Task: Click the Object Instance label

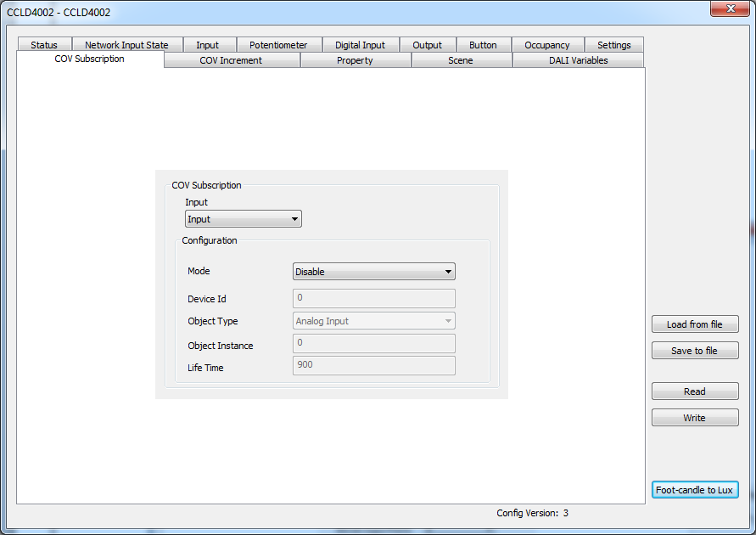Action: 221,346
